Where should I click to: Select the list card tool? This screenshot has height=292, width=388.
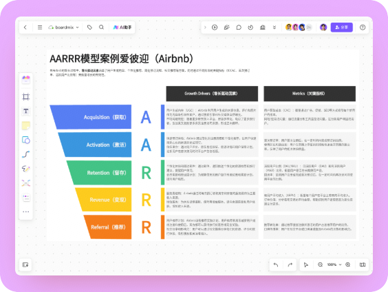tap(26, 198)
